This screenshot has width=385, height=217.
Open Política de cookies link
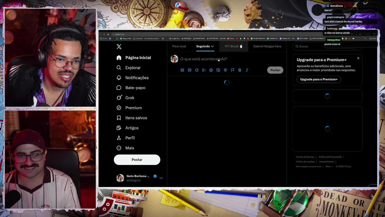pyautogui.click(x=305, y=162)
